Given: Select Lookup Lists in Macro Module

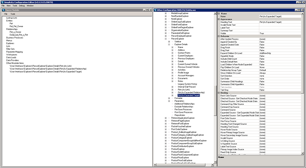Looking at the screenshot, I should [x=12, y=18].
